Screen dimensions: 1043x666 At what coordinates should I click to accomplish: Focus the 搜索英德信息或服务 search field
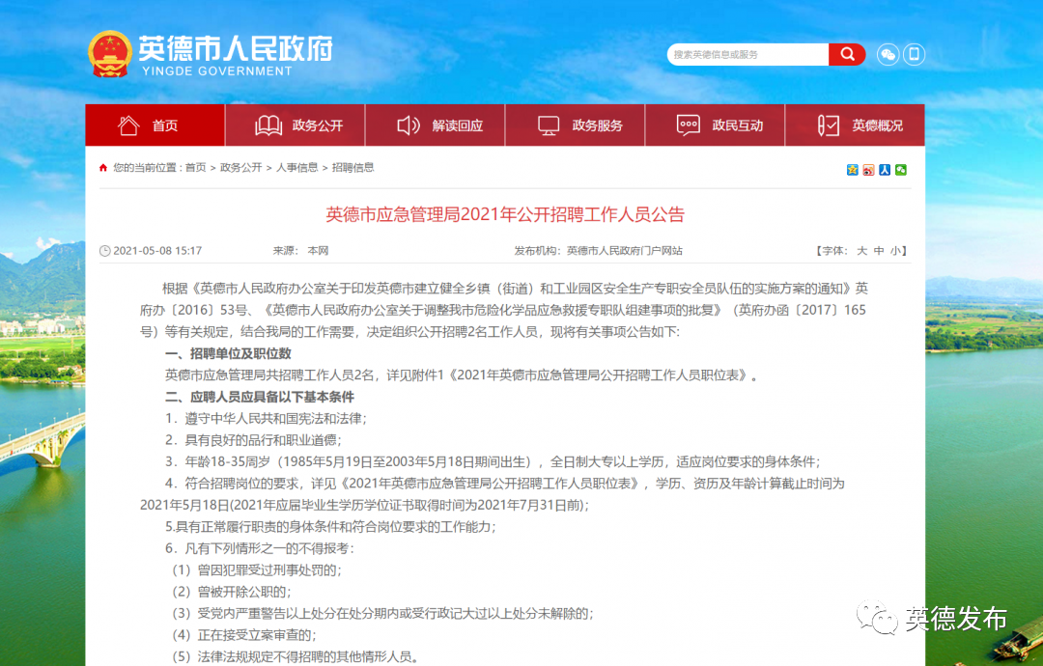(x=748, y=54)
